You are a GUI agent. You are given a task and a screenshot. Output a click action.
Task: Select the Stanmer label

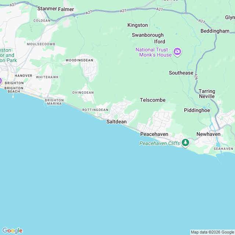point(47,8)
